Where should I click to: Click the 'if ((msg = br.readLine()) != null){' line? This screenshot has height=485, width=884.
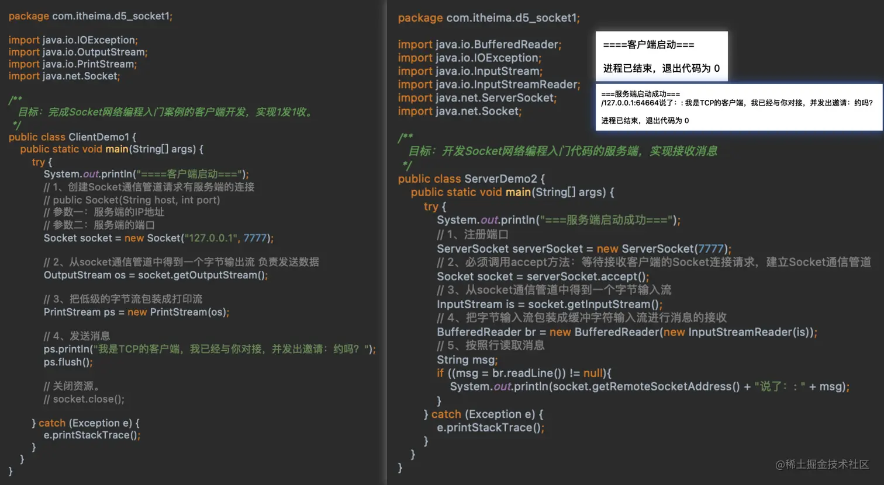[524, 374]
